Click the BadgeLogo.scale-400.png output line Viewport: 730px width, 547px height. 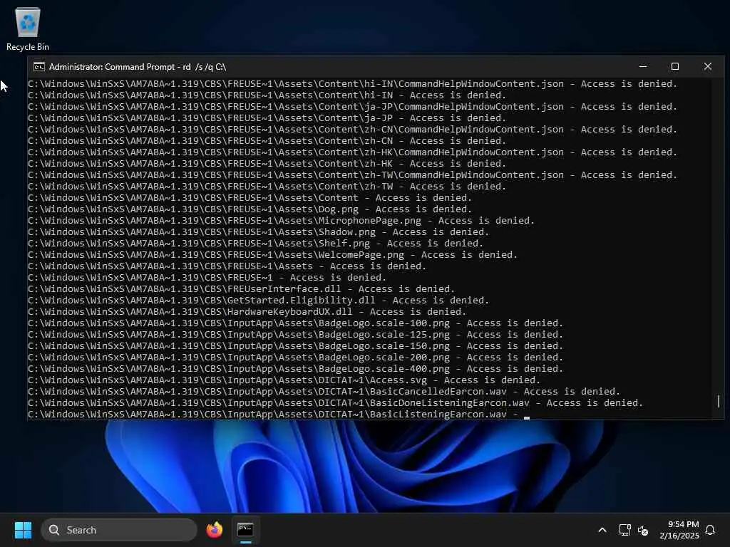coord(296,369)
